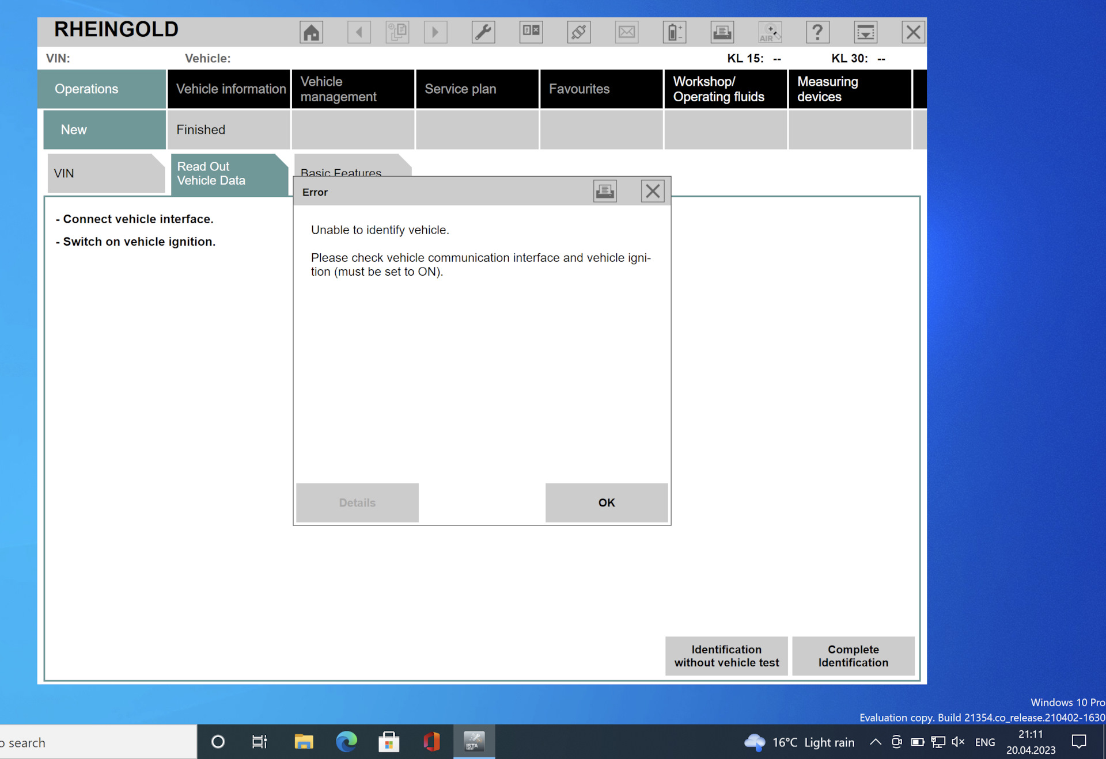Screen dimensions: 1106x759
Task: Open the Help question mark icon
Action: [817, 32]
